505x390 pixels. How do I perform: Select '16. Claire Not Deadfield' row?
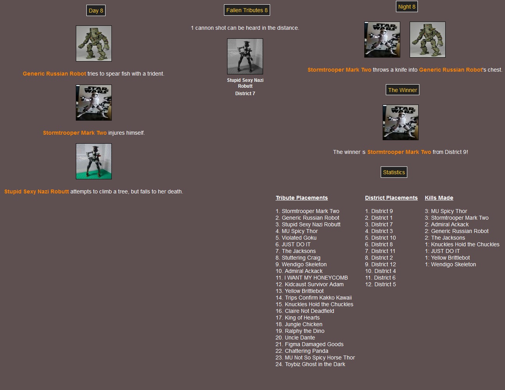point(305,311)
